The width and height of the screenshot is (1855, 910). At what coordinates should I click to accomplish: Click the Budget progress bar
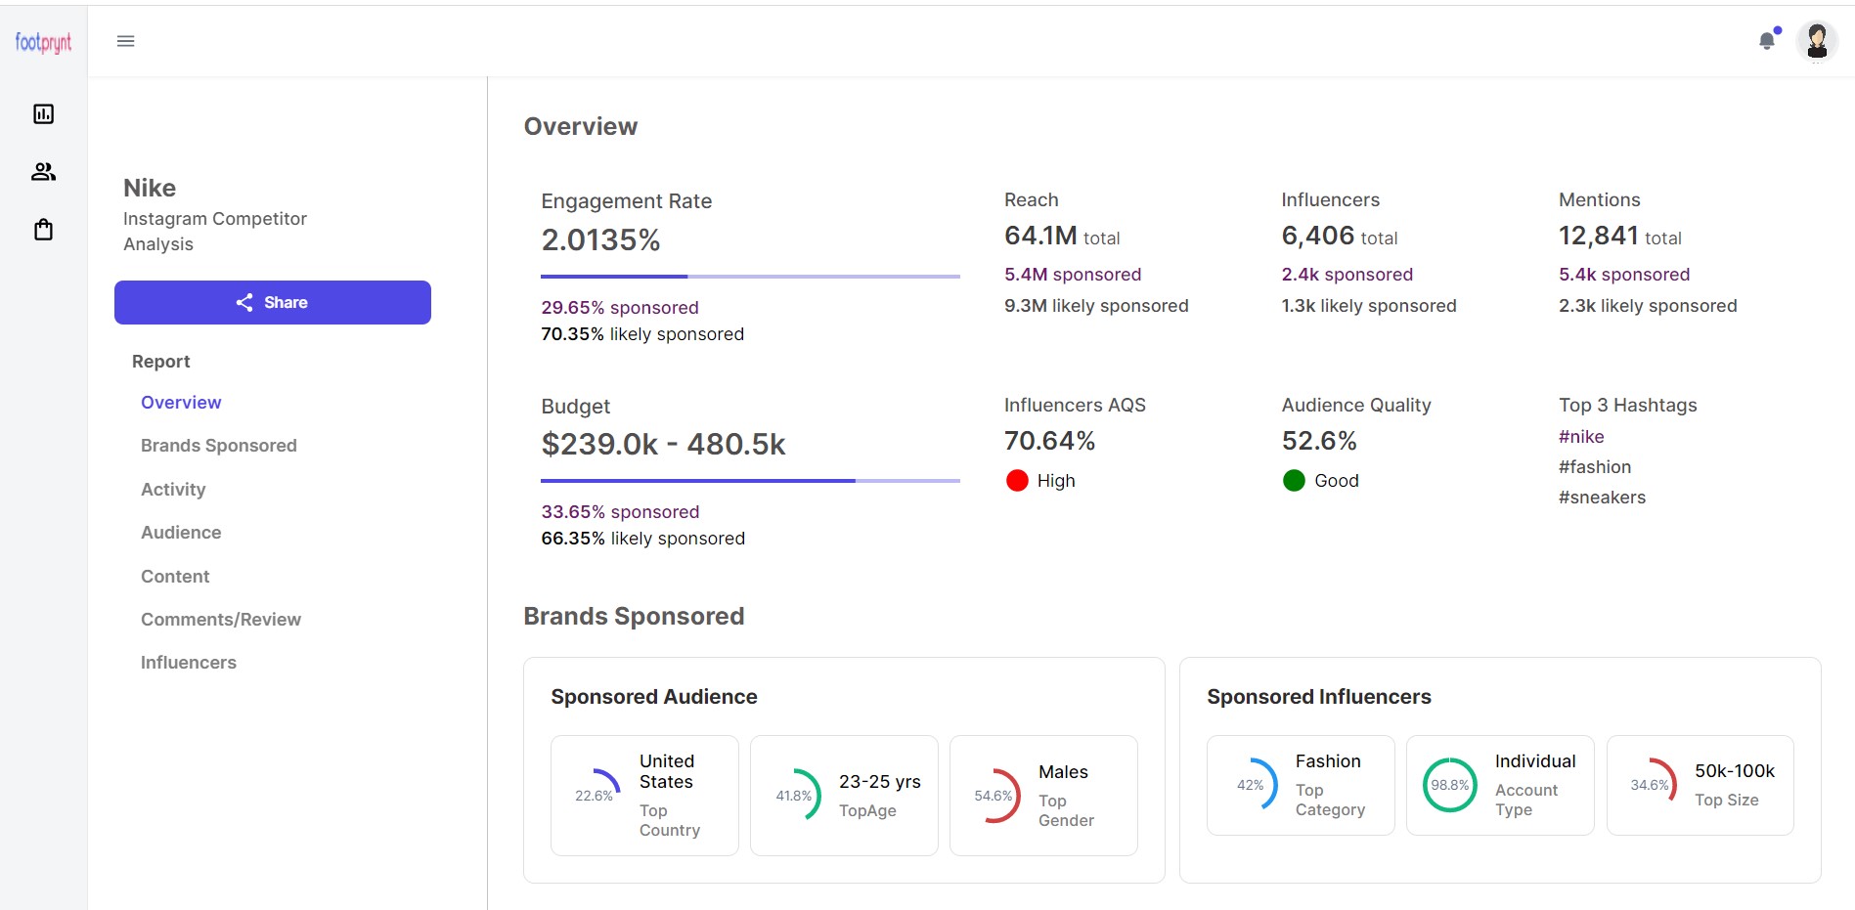750,481
